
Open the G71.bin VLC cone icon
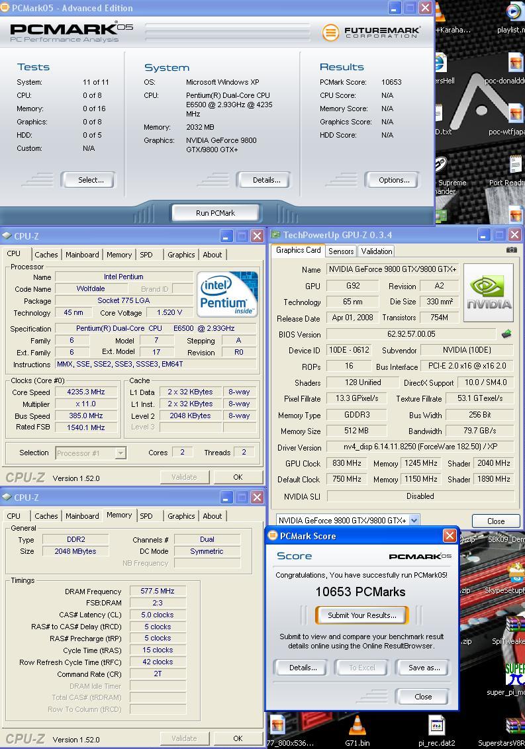pyautogui.click(x=358, y=726)
